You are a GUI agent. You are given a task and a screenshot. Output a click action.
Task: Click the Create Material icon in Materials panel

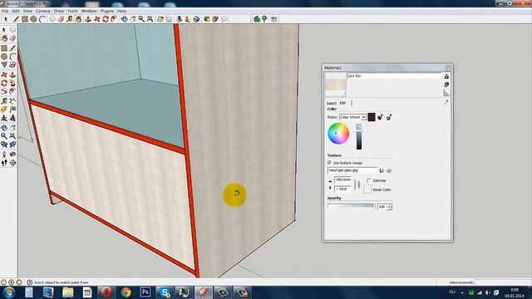coord(446,85)
